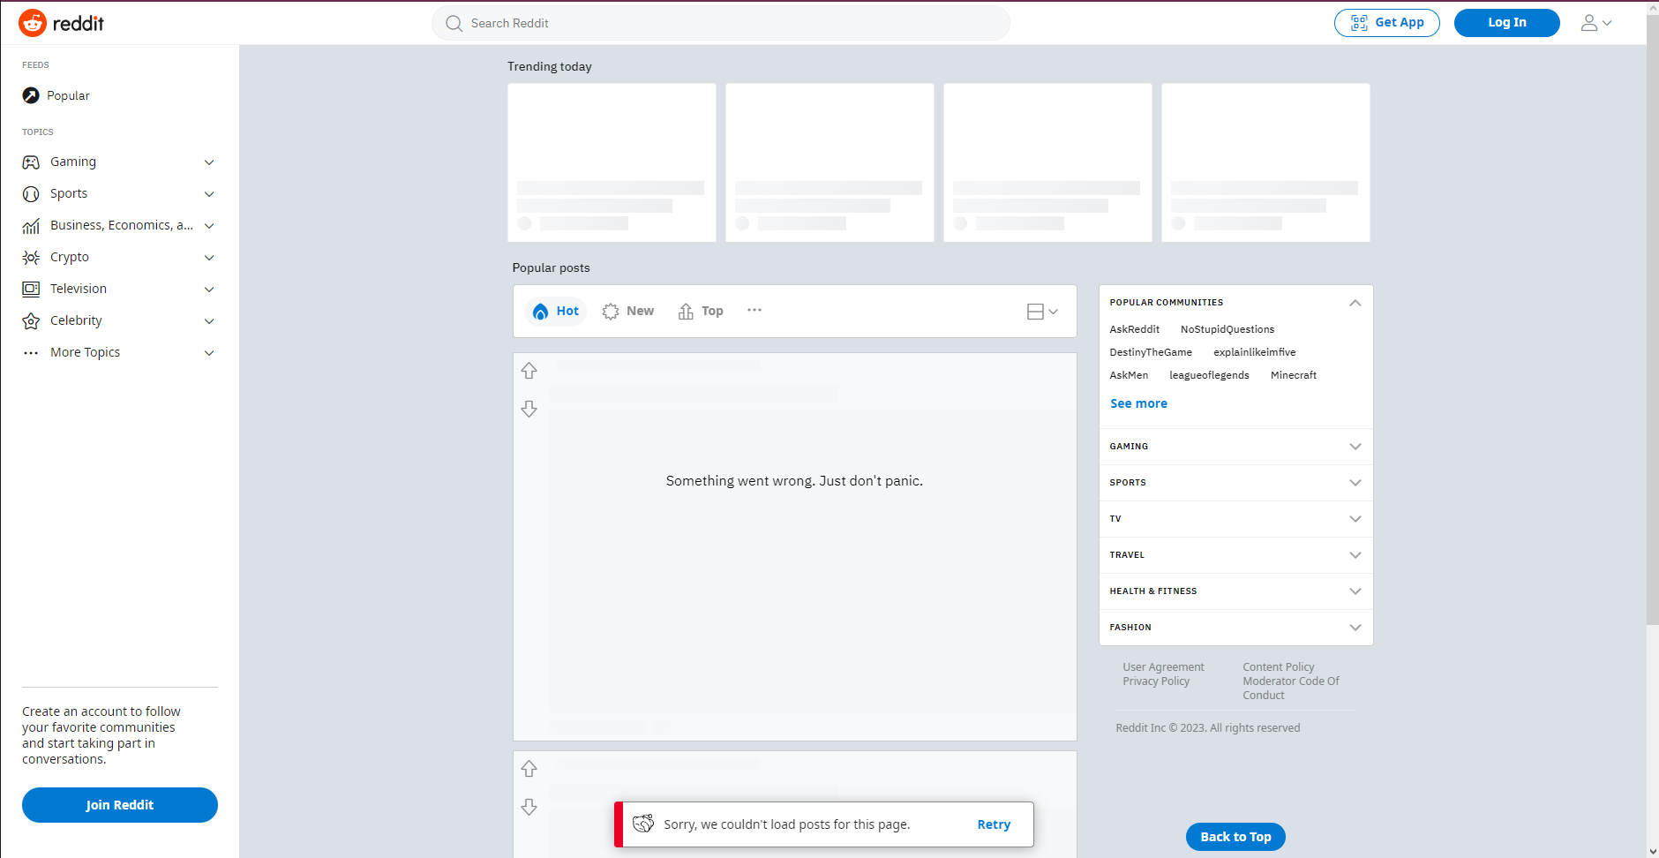This screenshot has width=1659, height=858.
Task: Upvote the first post
Action: [529, 371]
